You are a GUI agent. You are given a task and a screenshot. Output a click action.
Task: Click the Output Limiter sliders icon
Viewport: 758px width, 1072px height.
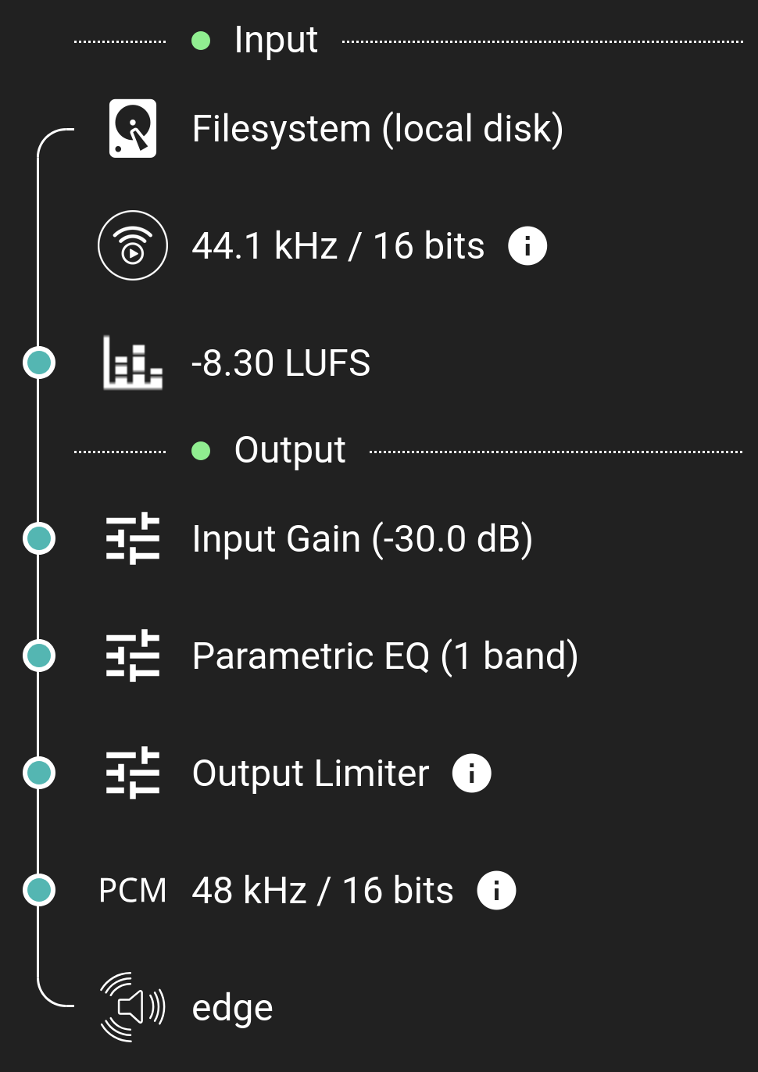click(133, 773)
